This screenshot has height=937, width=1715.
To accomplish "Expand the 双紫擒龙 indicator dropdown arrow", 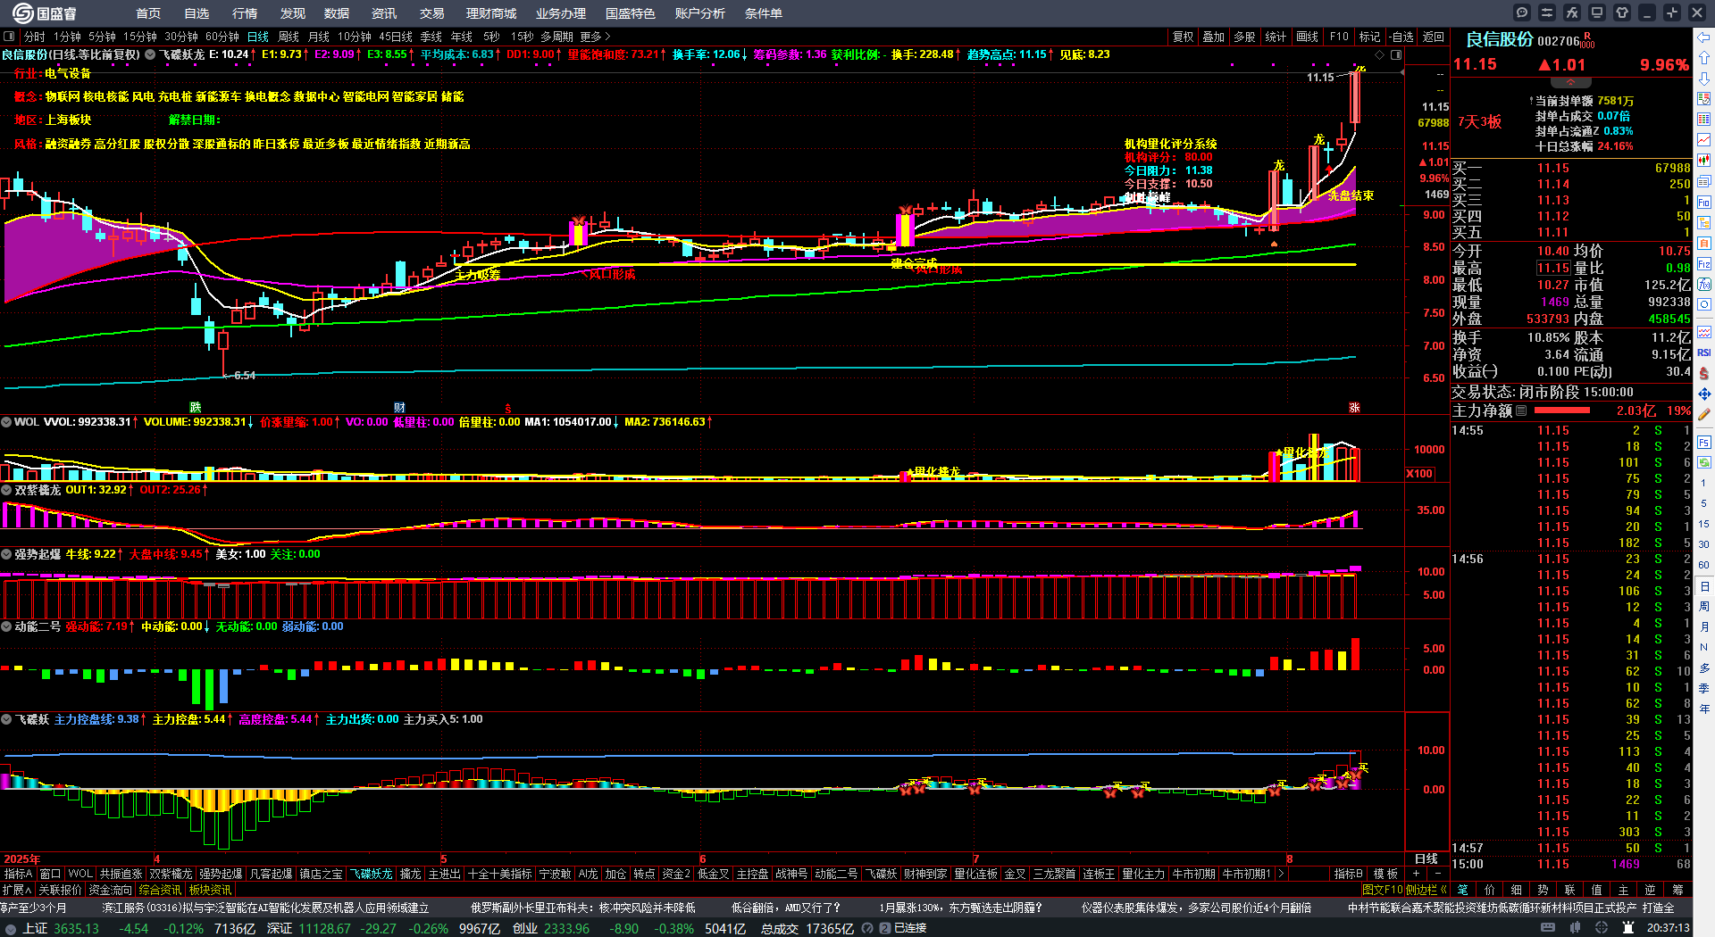I will [x=6, y=490].
